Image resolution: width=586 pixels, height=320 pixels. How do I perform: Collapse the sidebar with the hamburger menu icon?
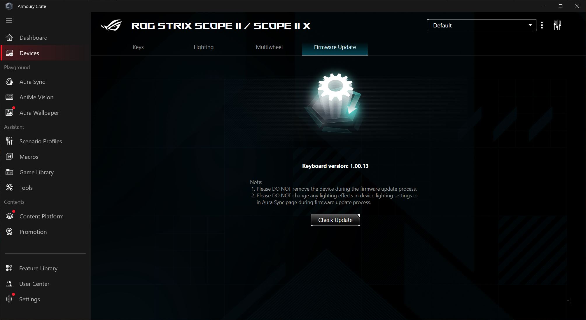(x=9, y=21)
